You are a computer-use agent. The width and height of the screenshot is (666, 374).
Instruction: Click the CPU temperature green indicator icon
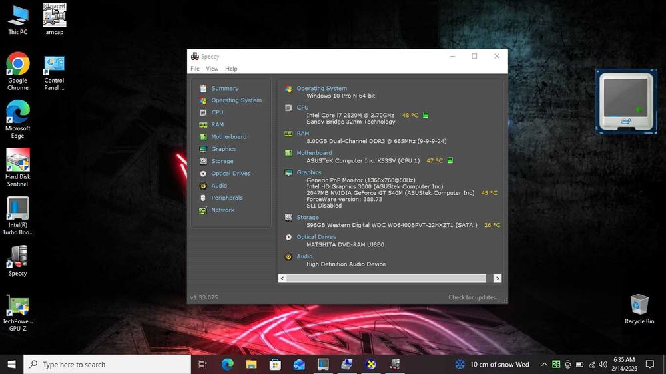click(425, 115)
